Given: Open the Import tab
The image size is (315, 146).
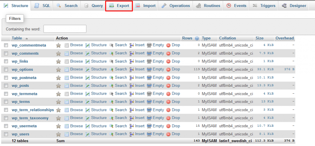Looking at the screenshot, I should coord(146,6).
